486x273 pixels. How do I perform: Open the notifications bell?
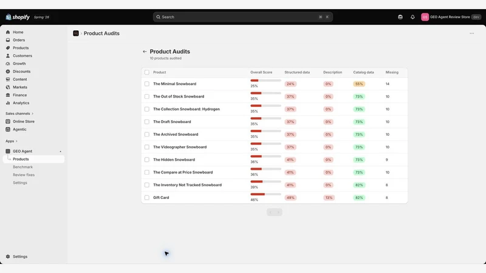(x=412, y=17)
